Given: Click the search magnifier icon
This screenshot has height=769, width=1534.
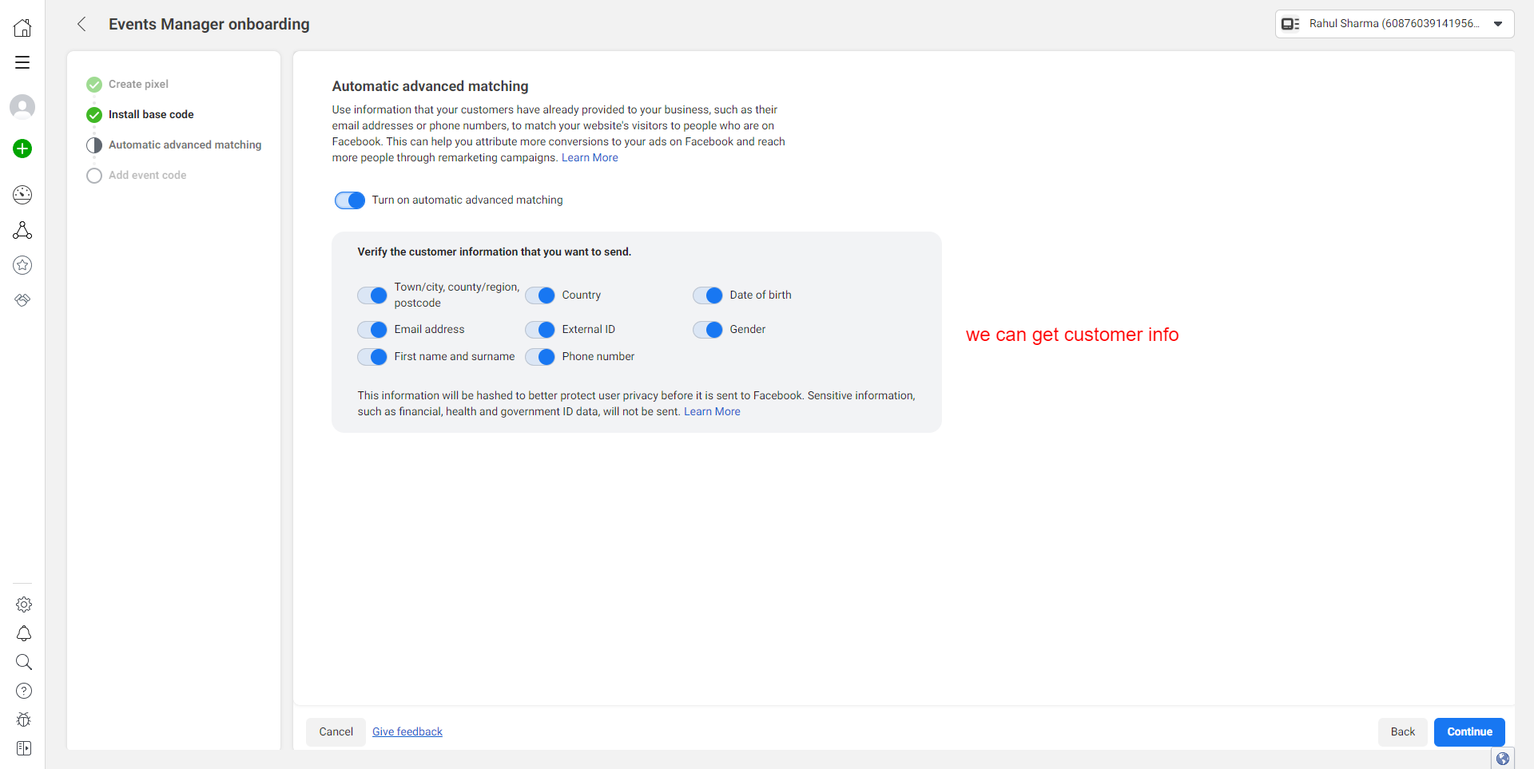Looking at the screenshot, I should coord(24,662).
